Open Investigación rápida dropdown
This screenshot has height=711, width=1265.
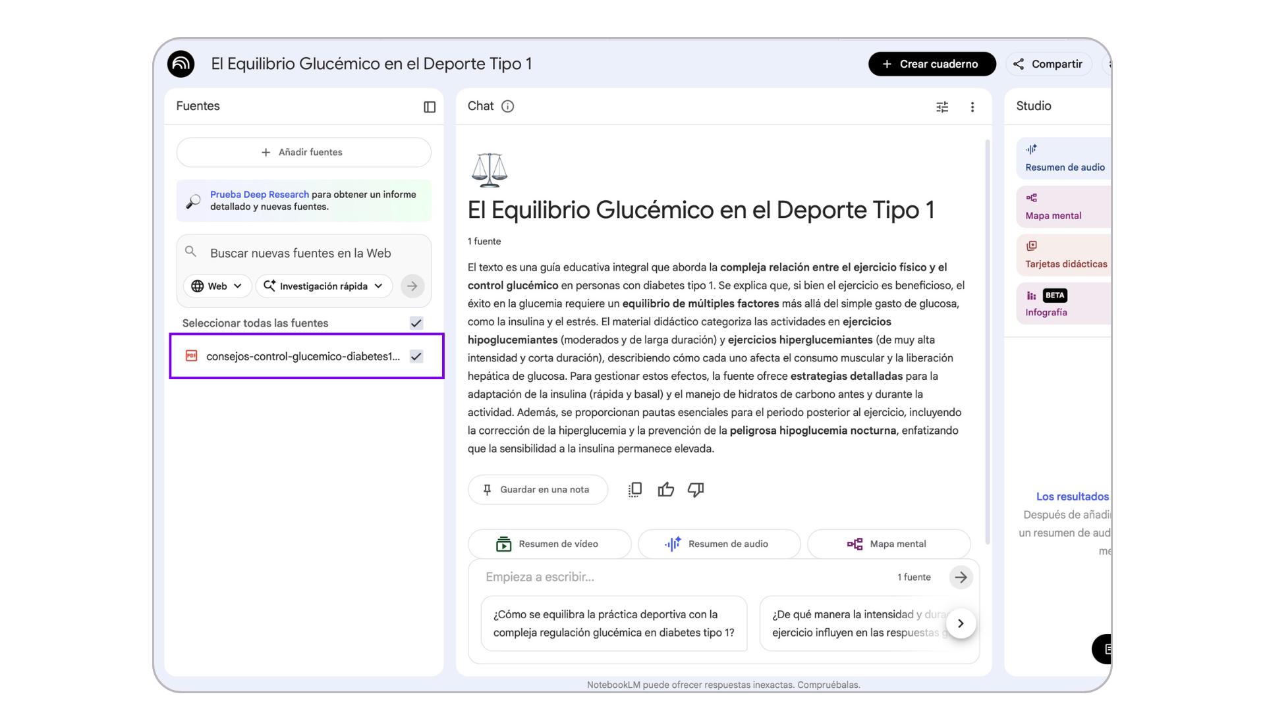pos(323,286)
